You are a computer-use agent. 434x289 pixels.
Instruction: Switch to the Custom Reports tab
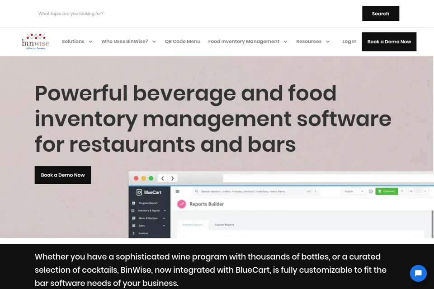coord(224,224)
